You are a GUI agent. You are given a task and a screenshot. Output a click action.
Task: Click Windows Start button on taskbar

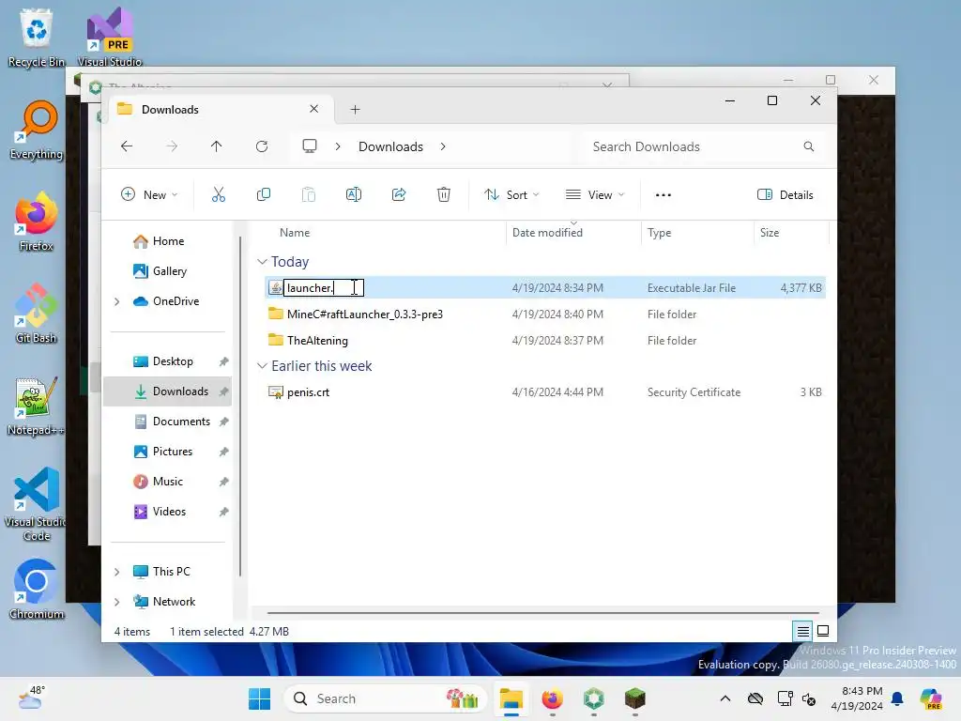click(x=259, y=698)
